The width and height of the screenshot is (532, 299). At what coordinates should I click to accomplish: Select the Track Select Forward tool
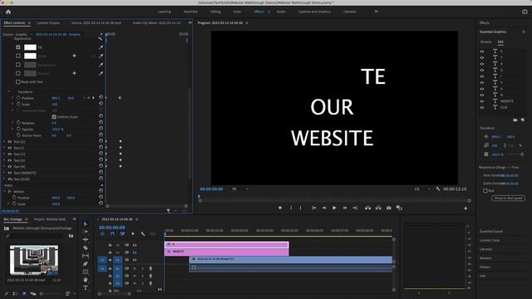(x=86, y=232)
